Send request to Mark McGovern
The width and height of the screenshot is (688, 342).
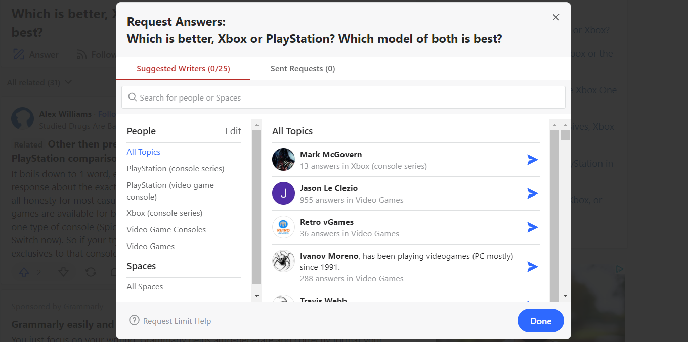[532, 160]
